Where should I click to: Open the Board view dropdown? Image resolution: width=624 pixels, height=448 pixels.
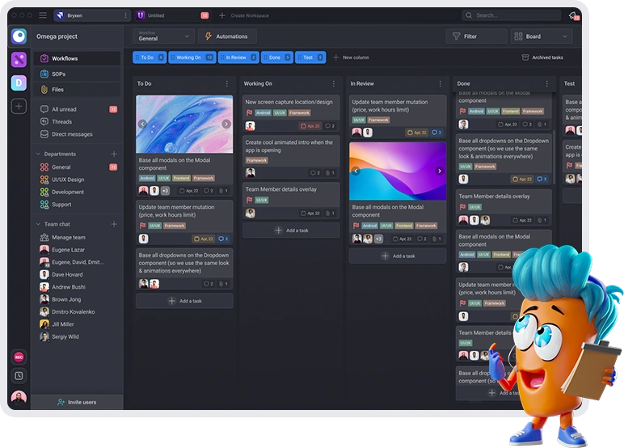pyautogui.click(x=542, y=36)
